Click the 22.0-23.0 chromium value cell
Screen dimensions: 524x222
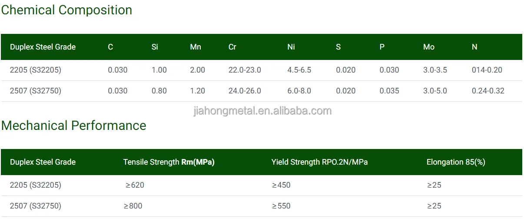pos(245,70)
